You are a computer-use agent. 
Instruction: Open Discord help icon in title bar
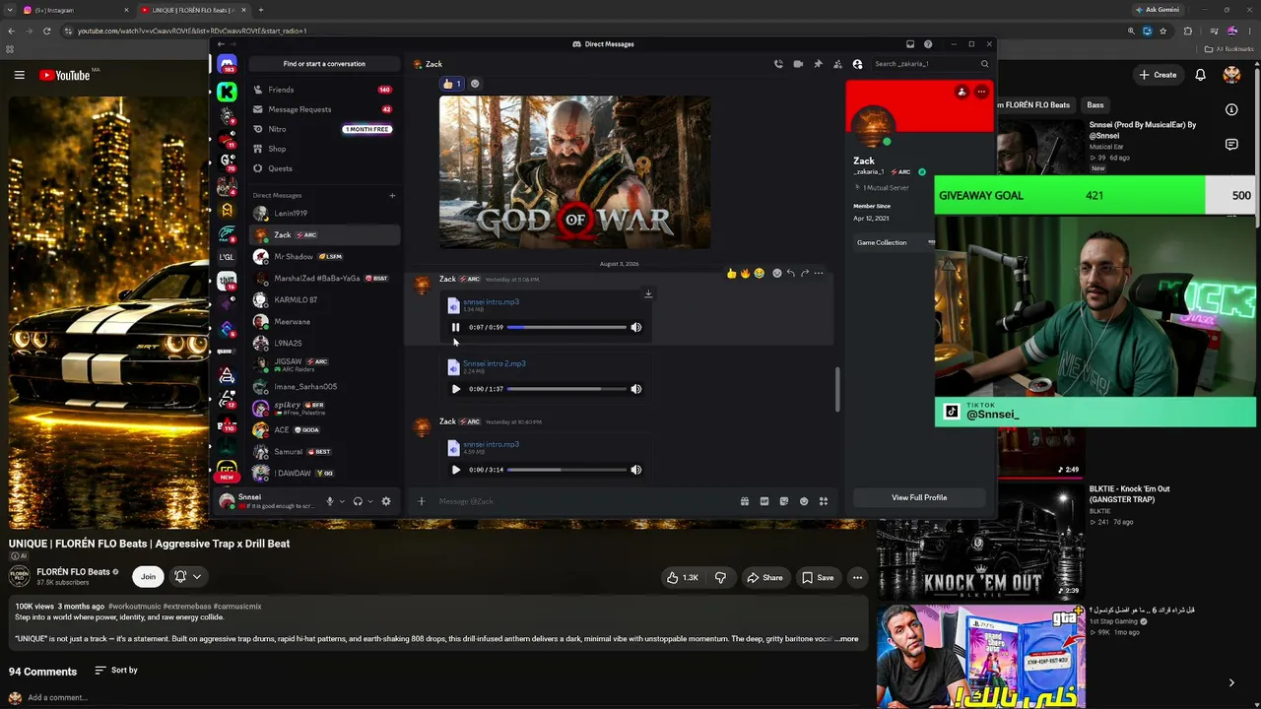928,44
